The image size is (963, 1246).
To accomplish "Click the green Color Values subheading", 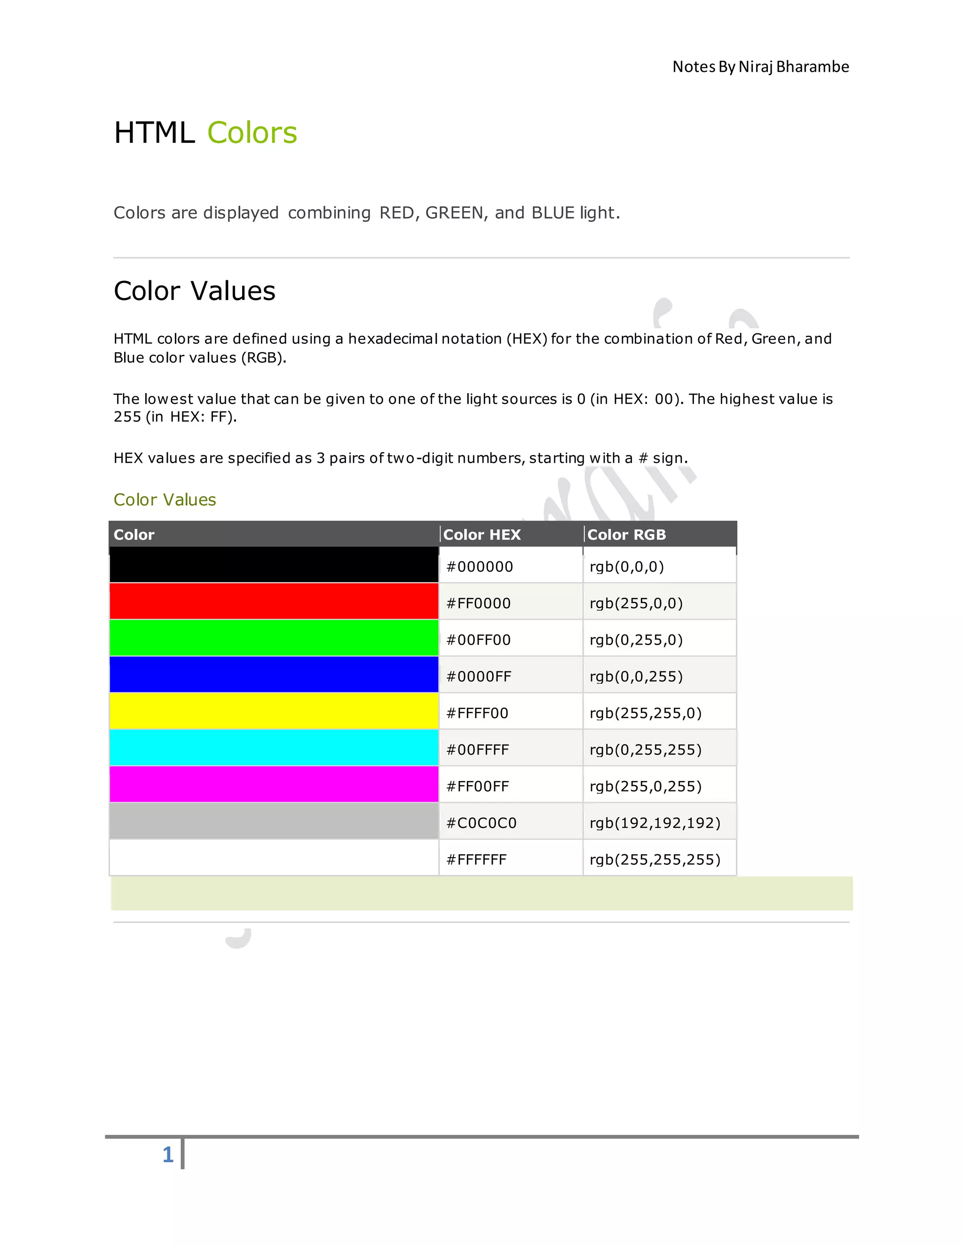I will click(165, 500).
